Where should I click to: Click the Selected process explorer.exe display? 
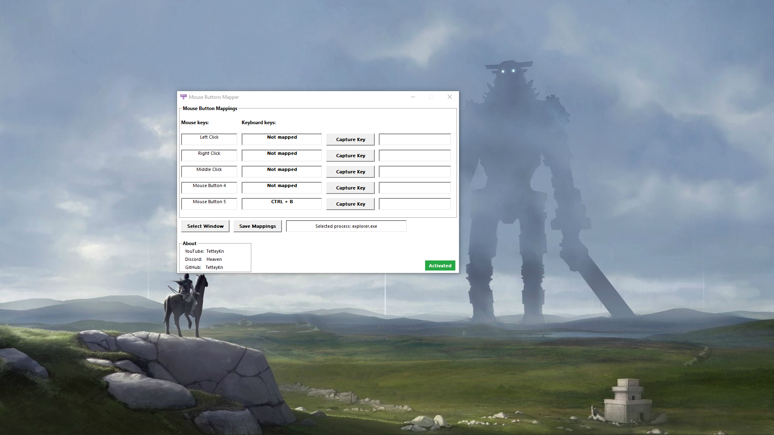click(346, 226)
